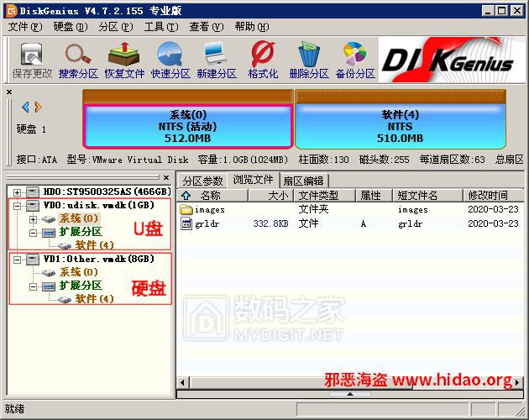Click the file list left scroll arrow
The height and width of the screenshot is (420, 529).
click(182, 382)
